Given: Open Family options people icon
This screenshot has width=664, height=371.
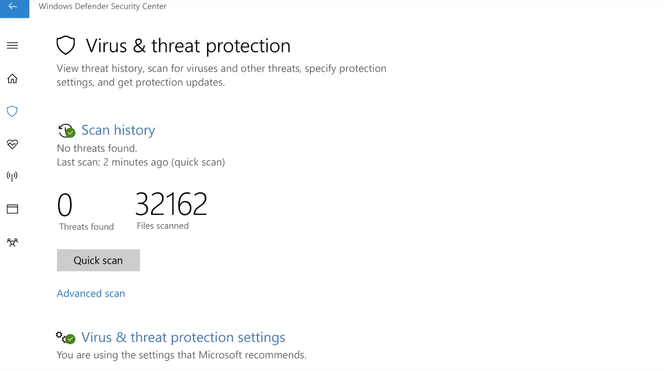Looking at the screenshot, I should (x=12, y=242).
